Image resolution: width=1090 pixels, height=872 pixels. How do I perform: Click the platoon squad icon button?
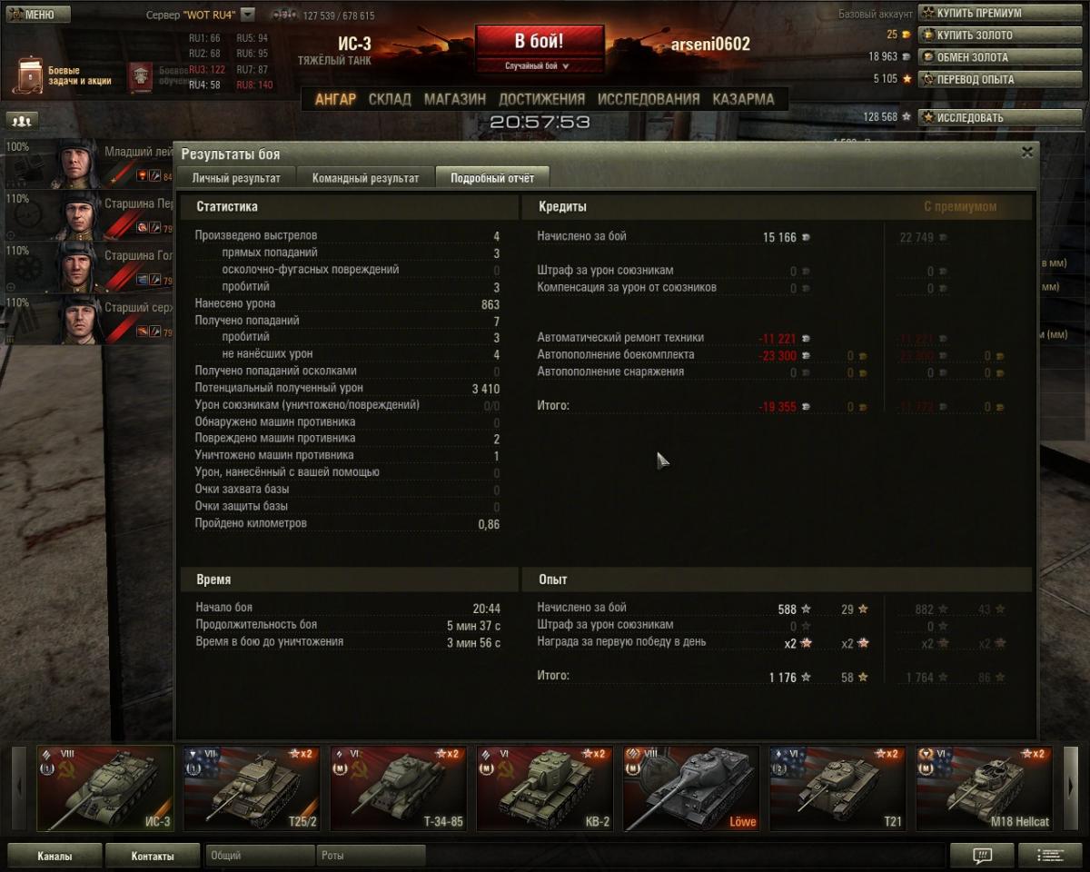(x=22, y=120)
